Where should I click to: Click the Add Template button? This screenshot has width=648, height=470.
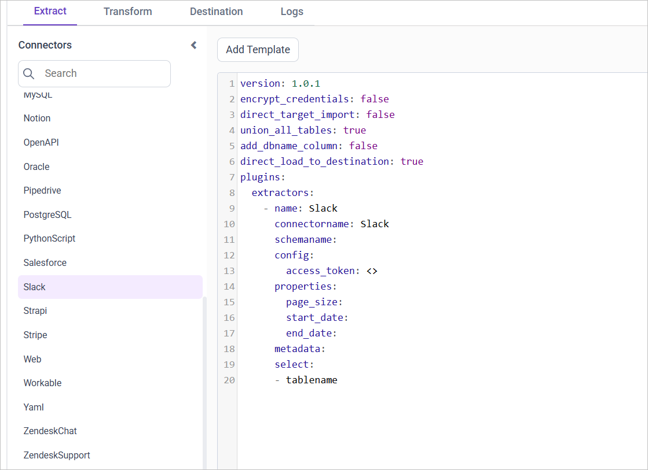click(x=258, y=50)
